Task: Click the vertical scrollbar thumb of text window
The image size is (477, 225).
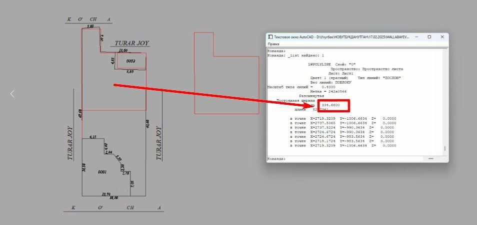Action: (445, 149)
